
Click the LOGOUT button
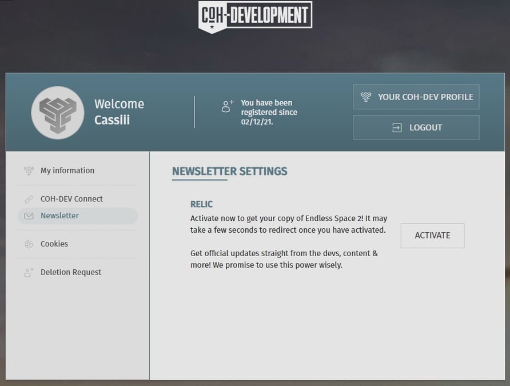(416, 128)
